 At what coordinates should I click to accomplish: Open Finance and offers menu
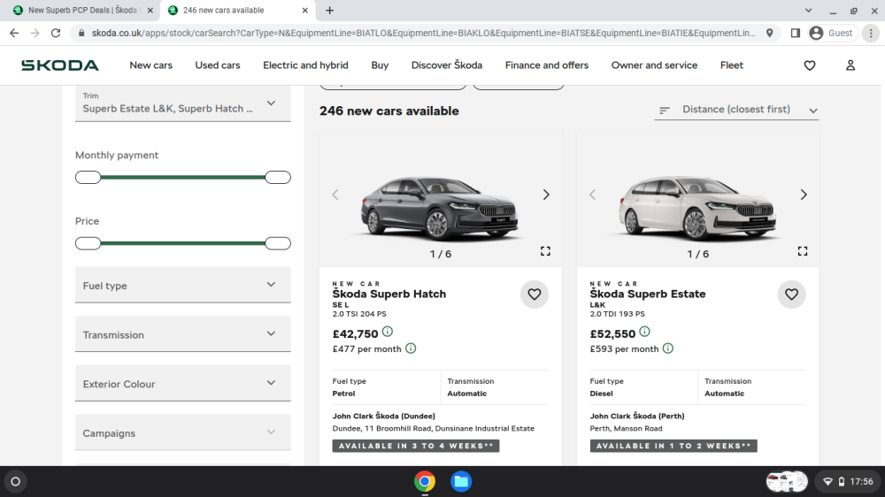[546, 65]
